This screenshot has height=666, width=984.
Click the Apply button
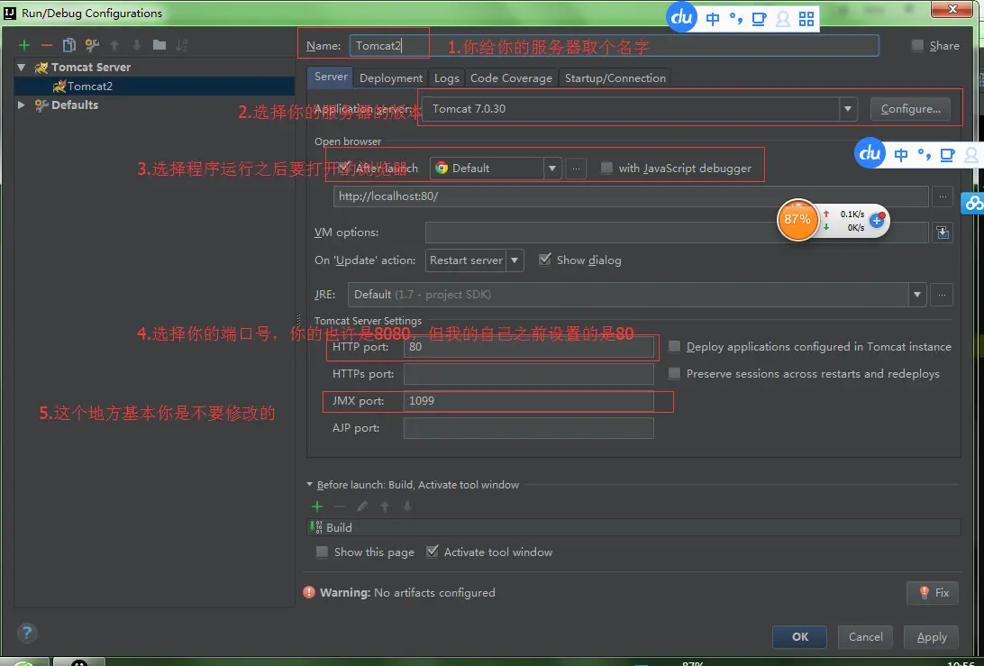[932, 636]
